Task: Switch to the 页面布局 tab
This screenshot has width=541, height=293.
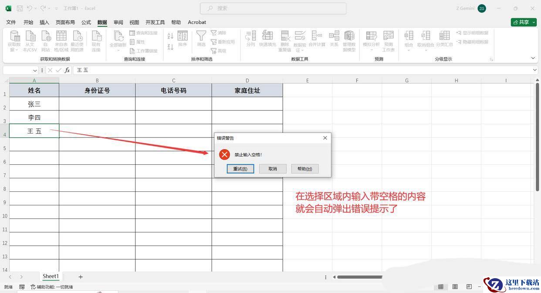Action: coord(65,22)
